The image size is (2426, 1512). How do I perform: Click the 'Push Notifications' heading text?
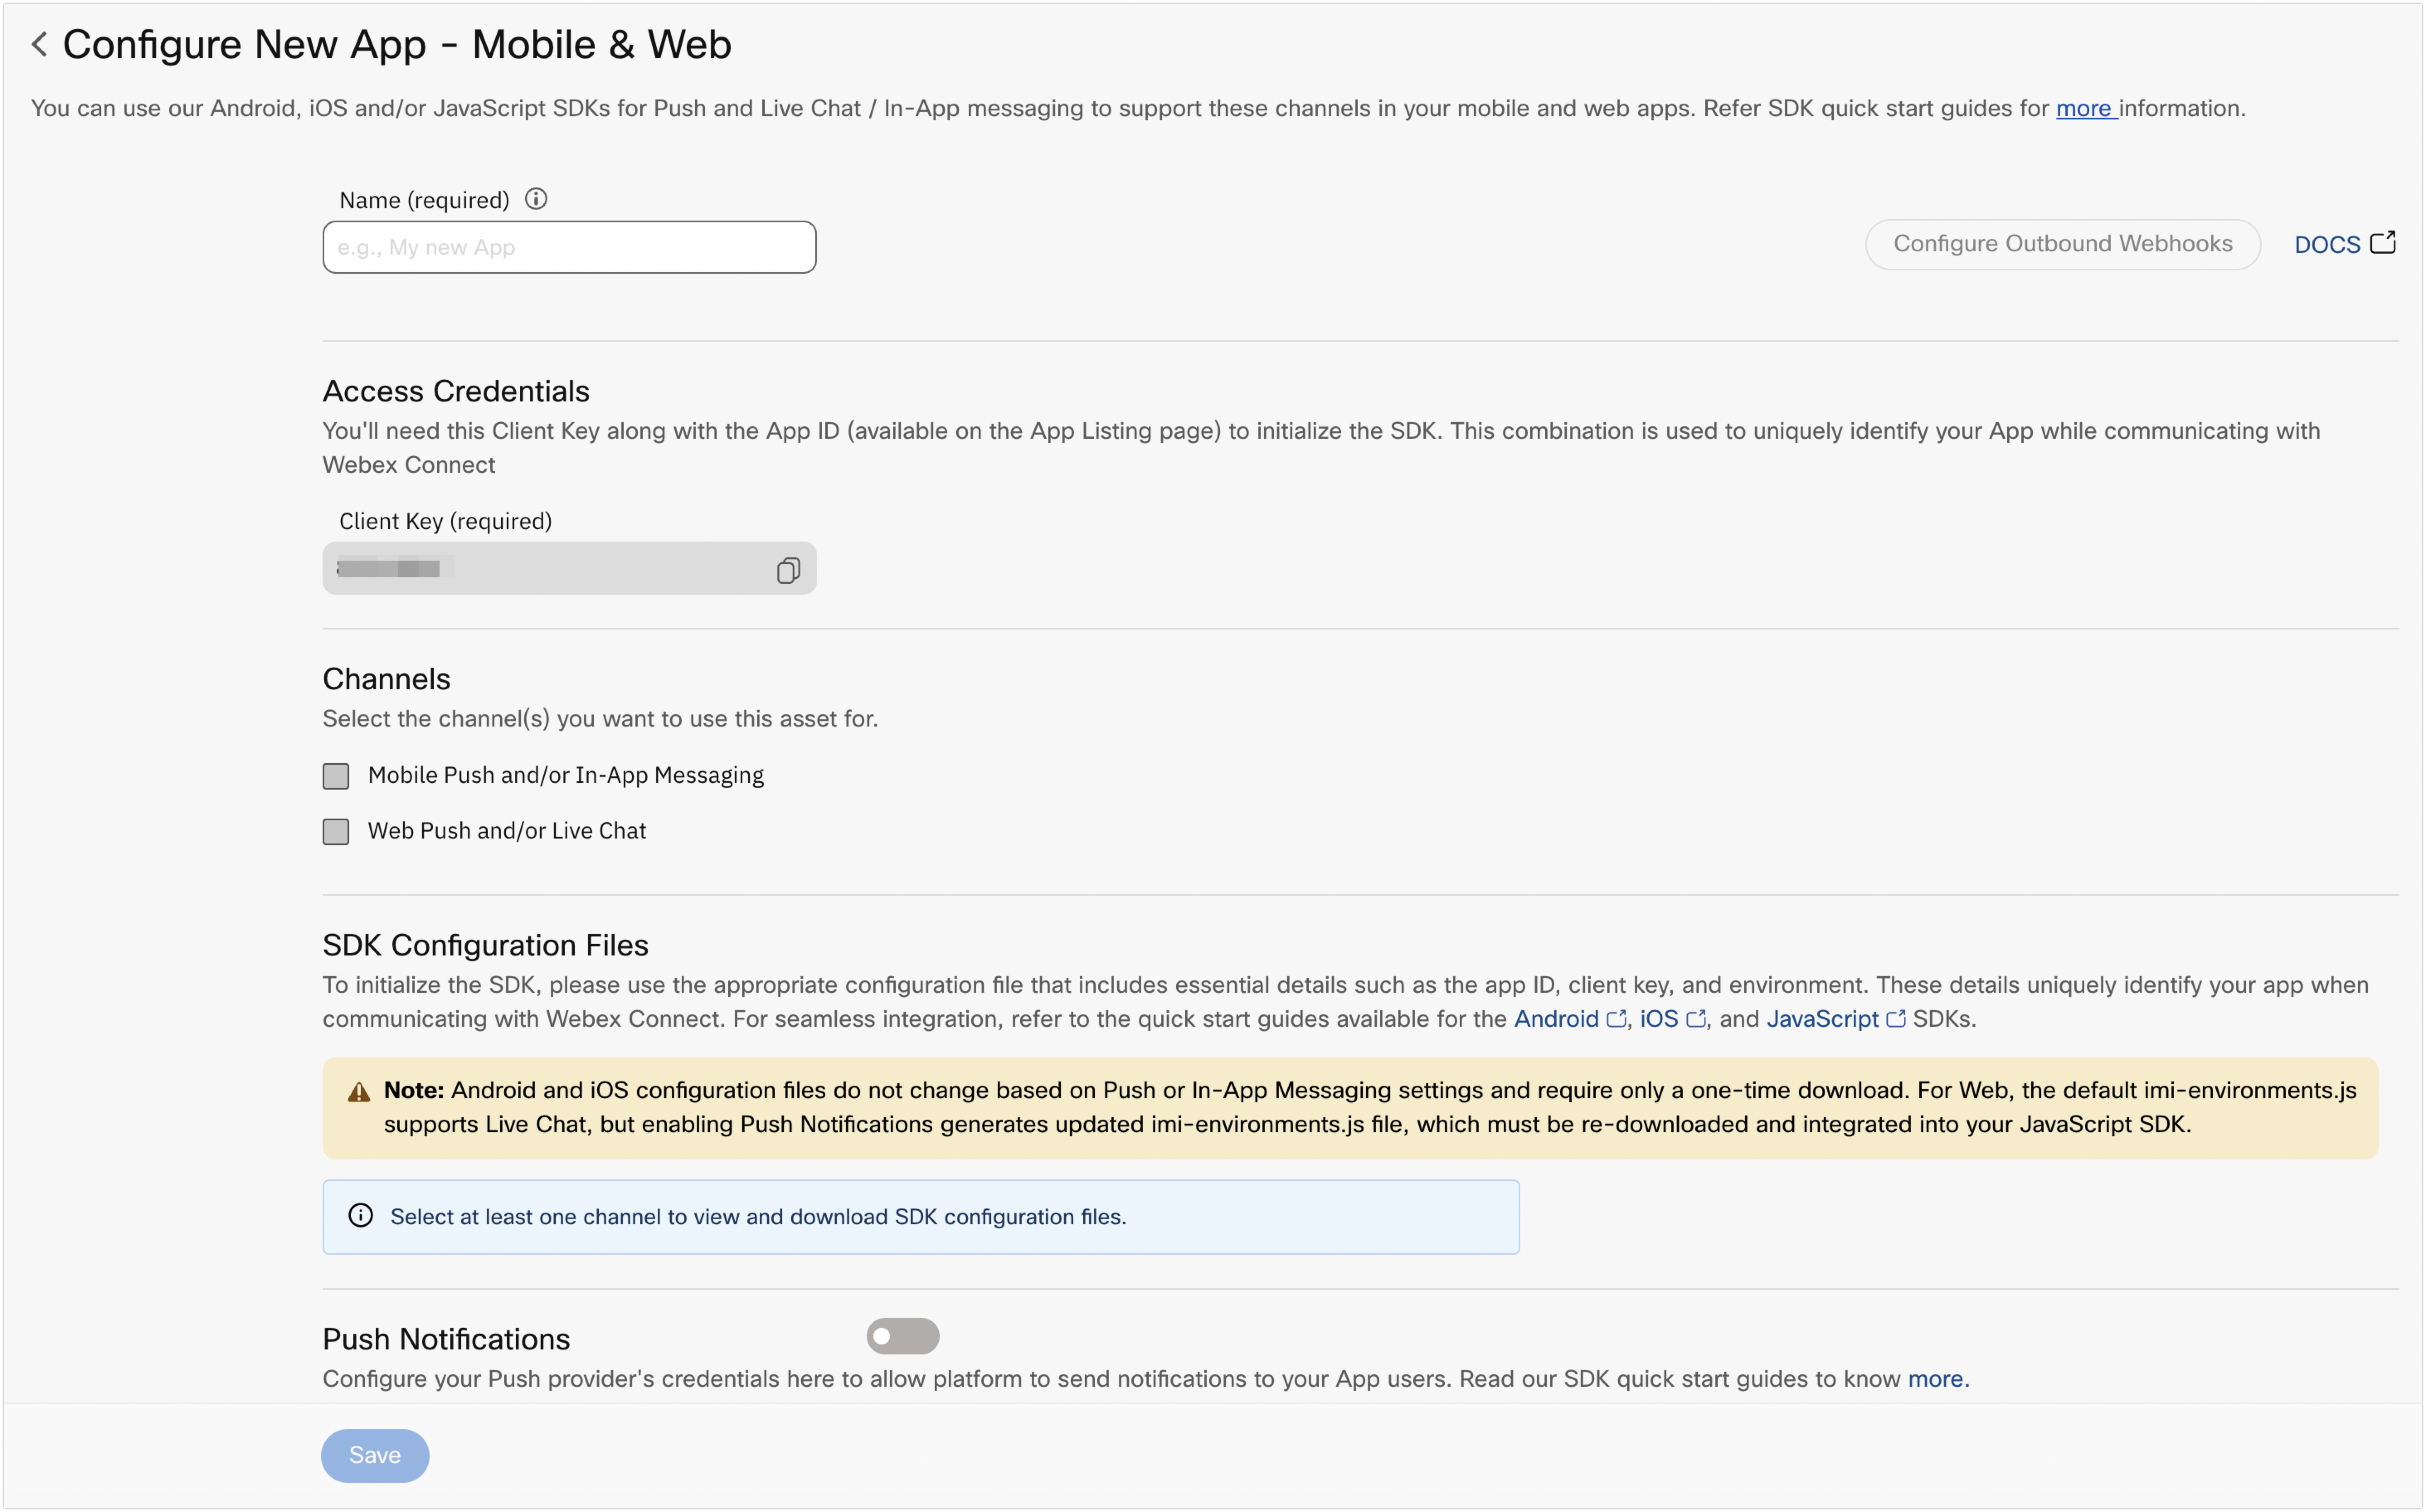pyautogui.click(x=446, y=1339)
